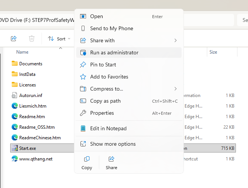248x188 pixels.
Task: Click the Liesmich.htm Edge file icon
Action: (x=15, y=106)
